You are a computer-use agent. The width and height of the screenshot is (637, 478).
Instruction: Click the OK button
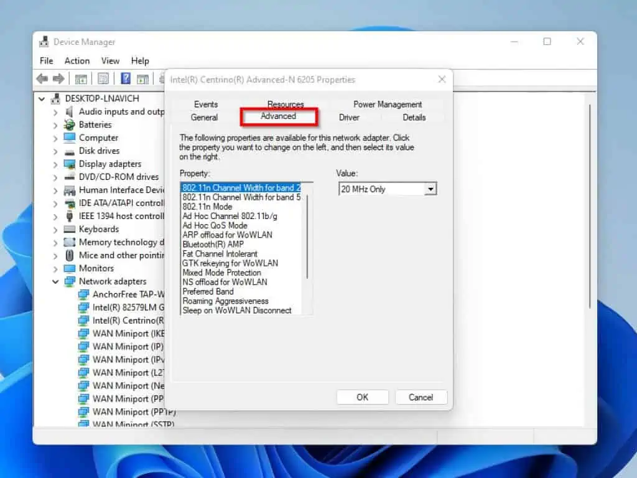(x=363, y=397)
